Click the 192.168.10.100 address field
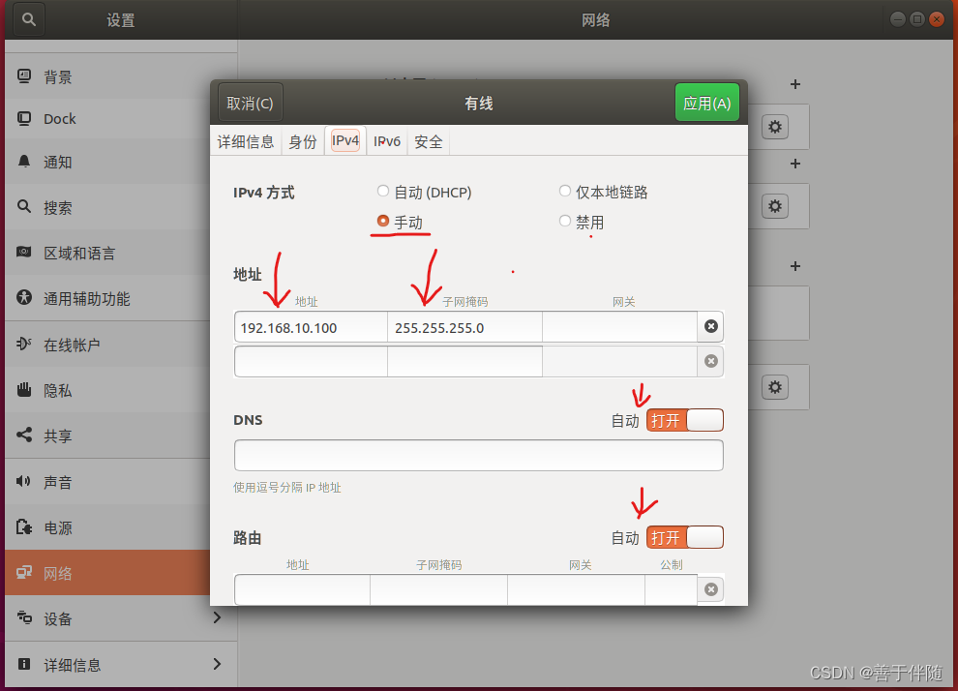958x691 pixels. click(311, 327)
